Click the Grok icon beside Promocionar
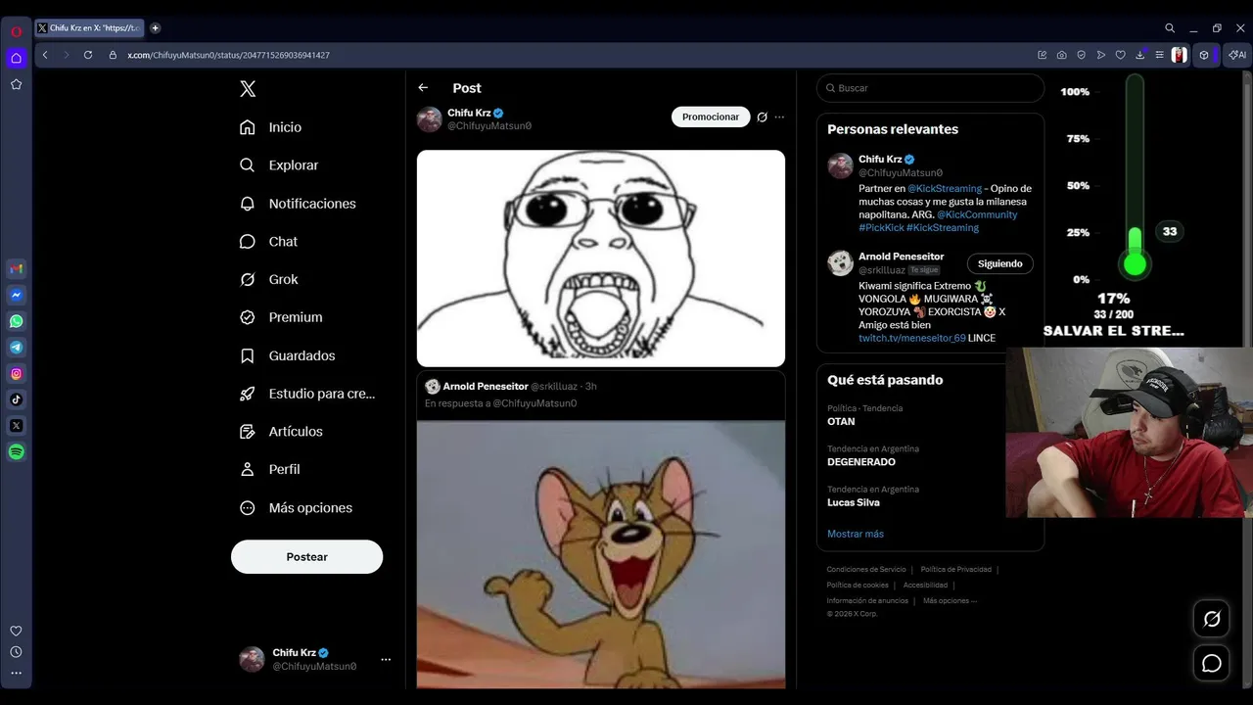This screenshot has width=1253, height=705. [762, 117]
